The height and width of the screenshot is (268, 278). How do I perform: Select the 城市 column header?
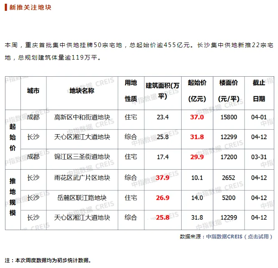(33, 91)
